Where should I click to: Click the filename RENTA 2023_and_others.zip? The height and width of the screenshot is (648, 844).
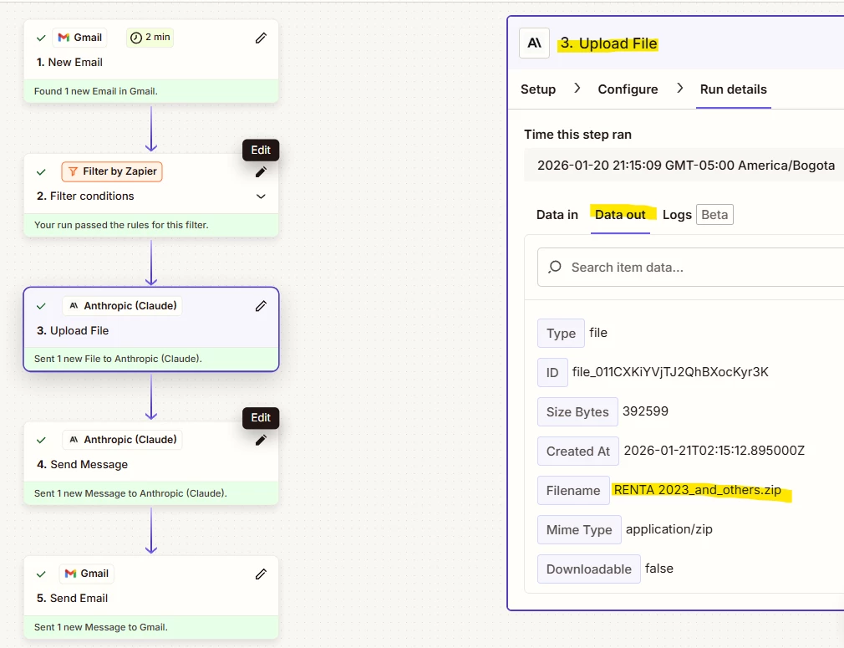(x=697, y=490)
